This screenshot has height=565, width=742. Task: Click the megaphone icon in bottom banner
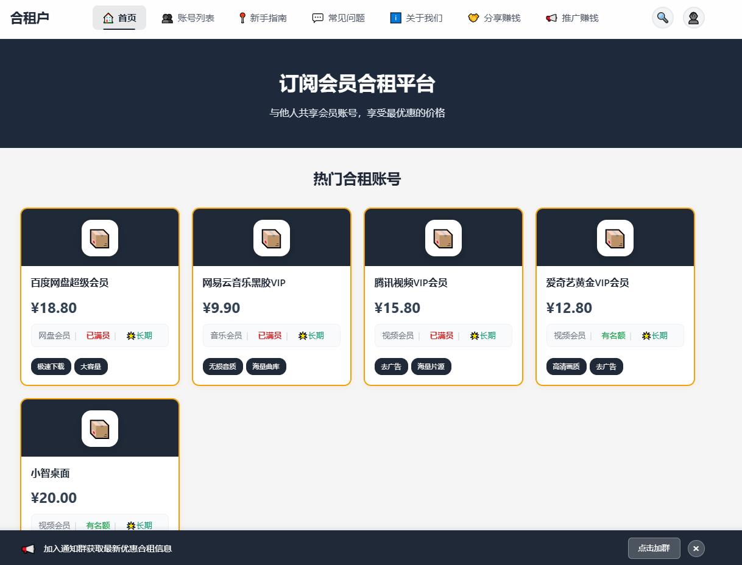pos(29,549)
